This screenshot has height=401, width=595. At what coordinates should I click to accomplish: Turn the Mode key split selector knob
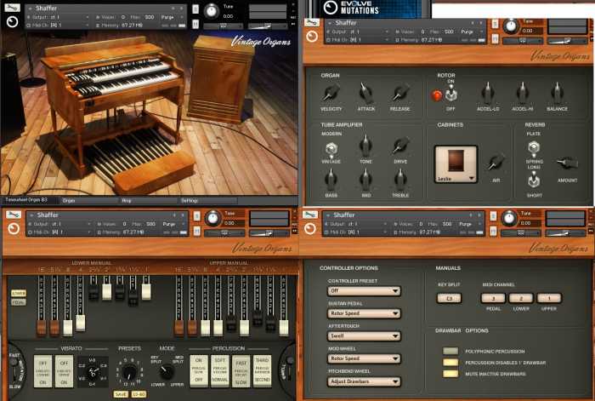click(167, 371)
